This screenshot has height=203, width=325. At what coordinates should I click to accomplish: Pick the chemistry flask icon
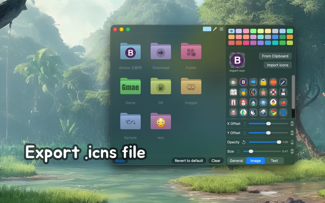(253, 102)
